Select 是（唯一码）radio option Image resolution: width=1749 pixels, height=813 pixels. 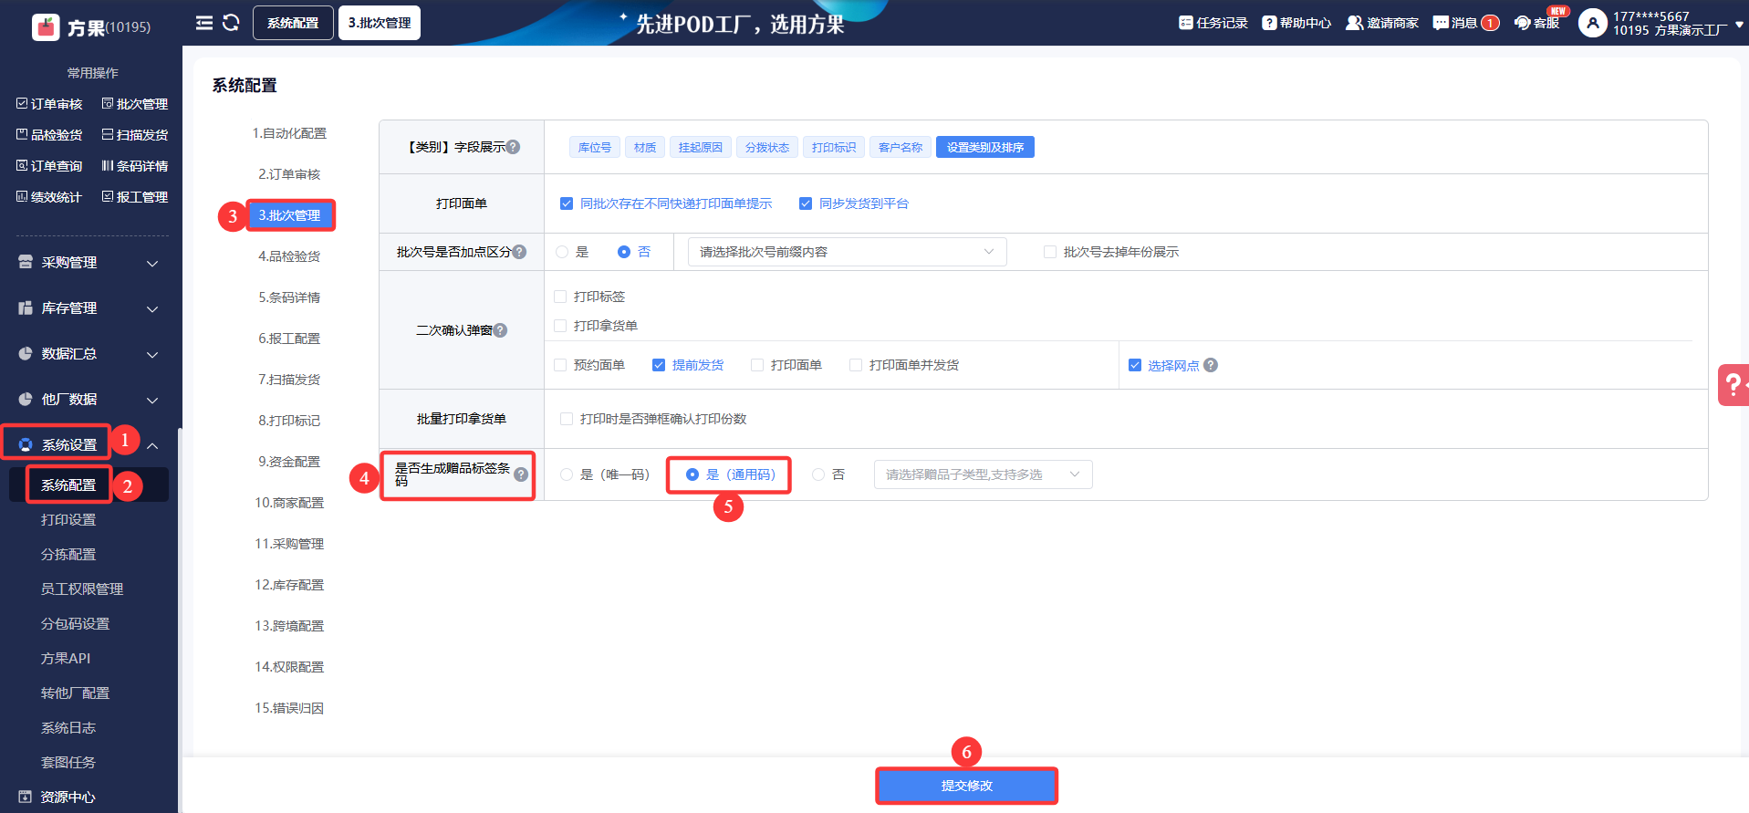pyautogui.click(x=567, y=474)
